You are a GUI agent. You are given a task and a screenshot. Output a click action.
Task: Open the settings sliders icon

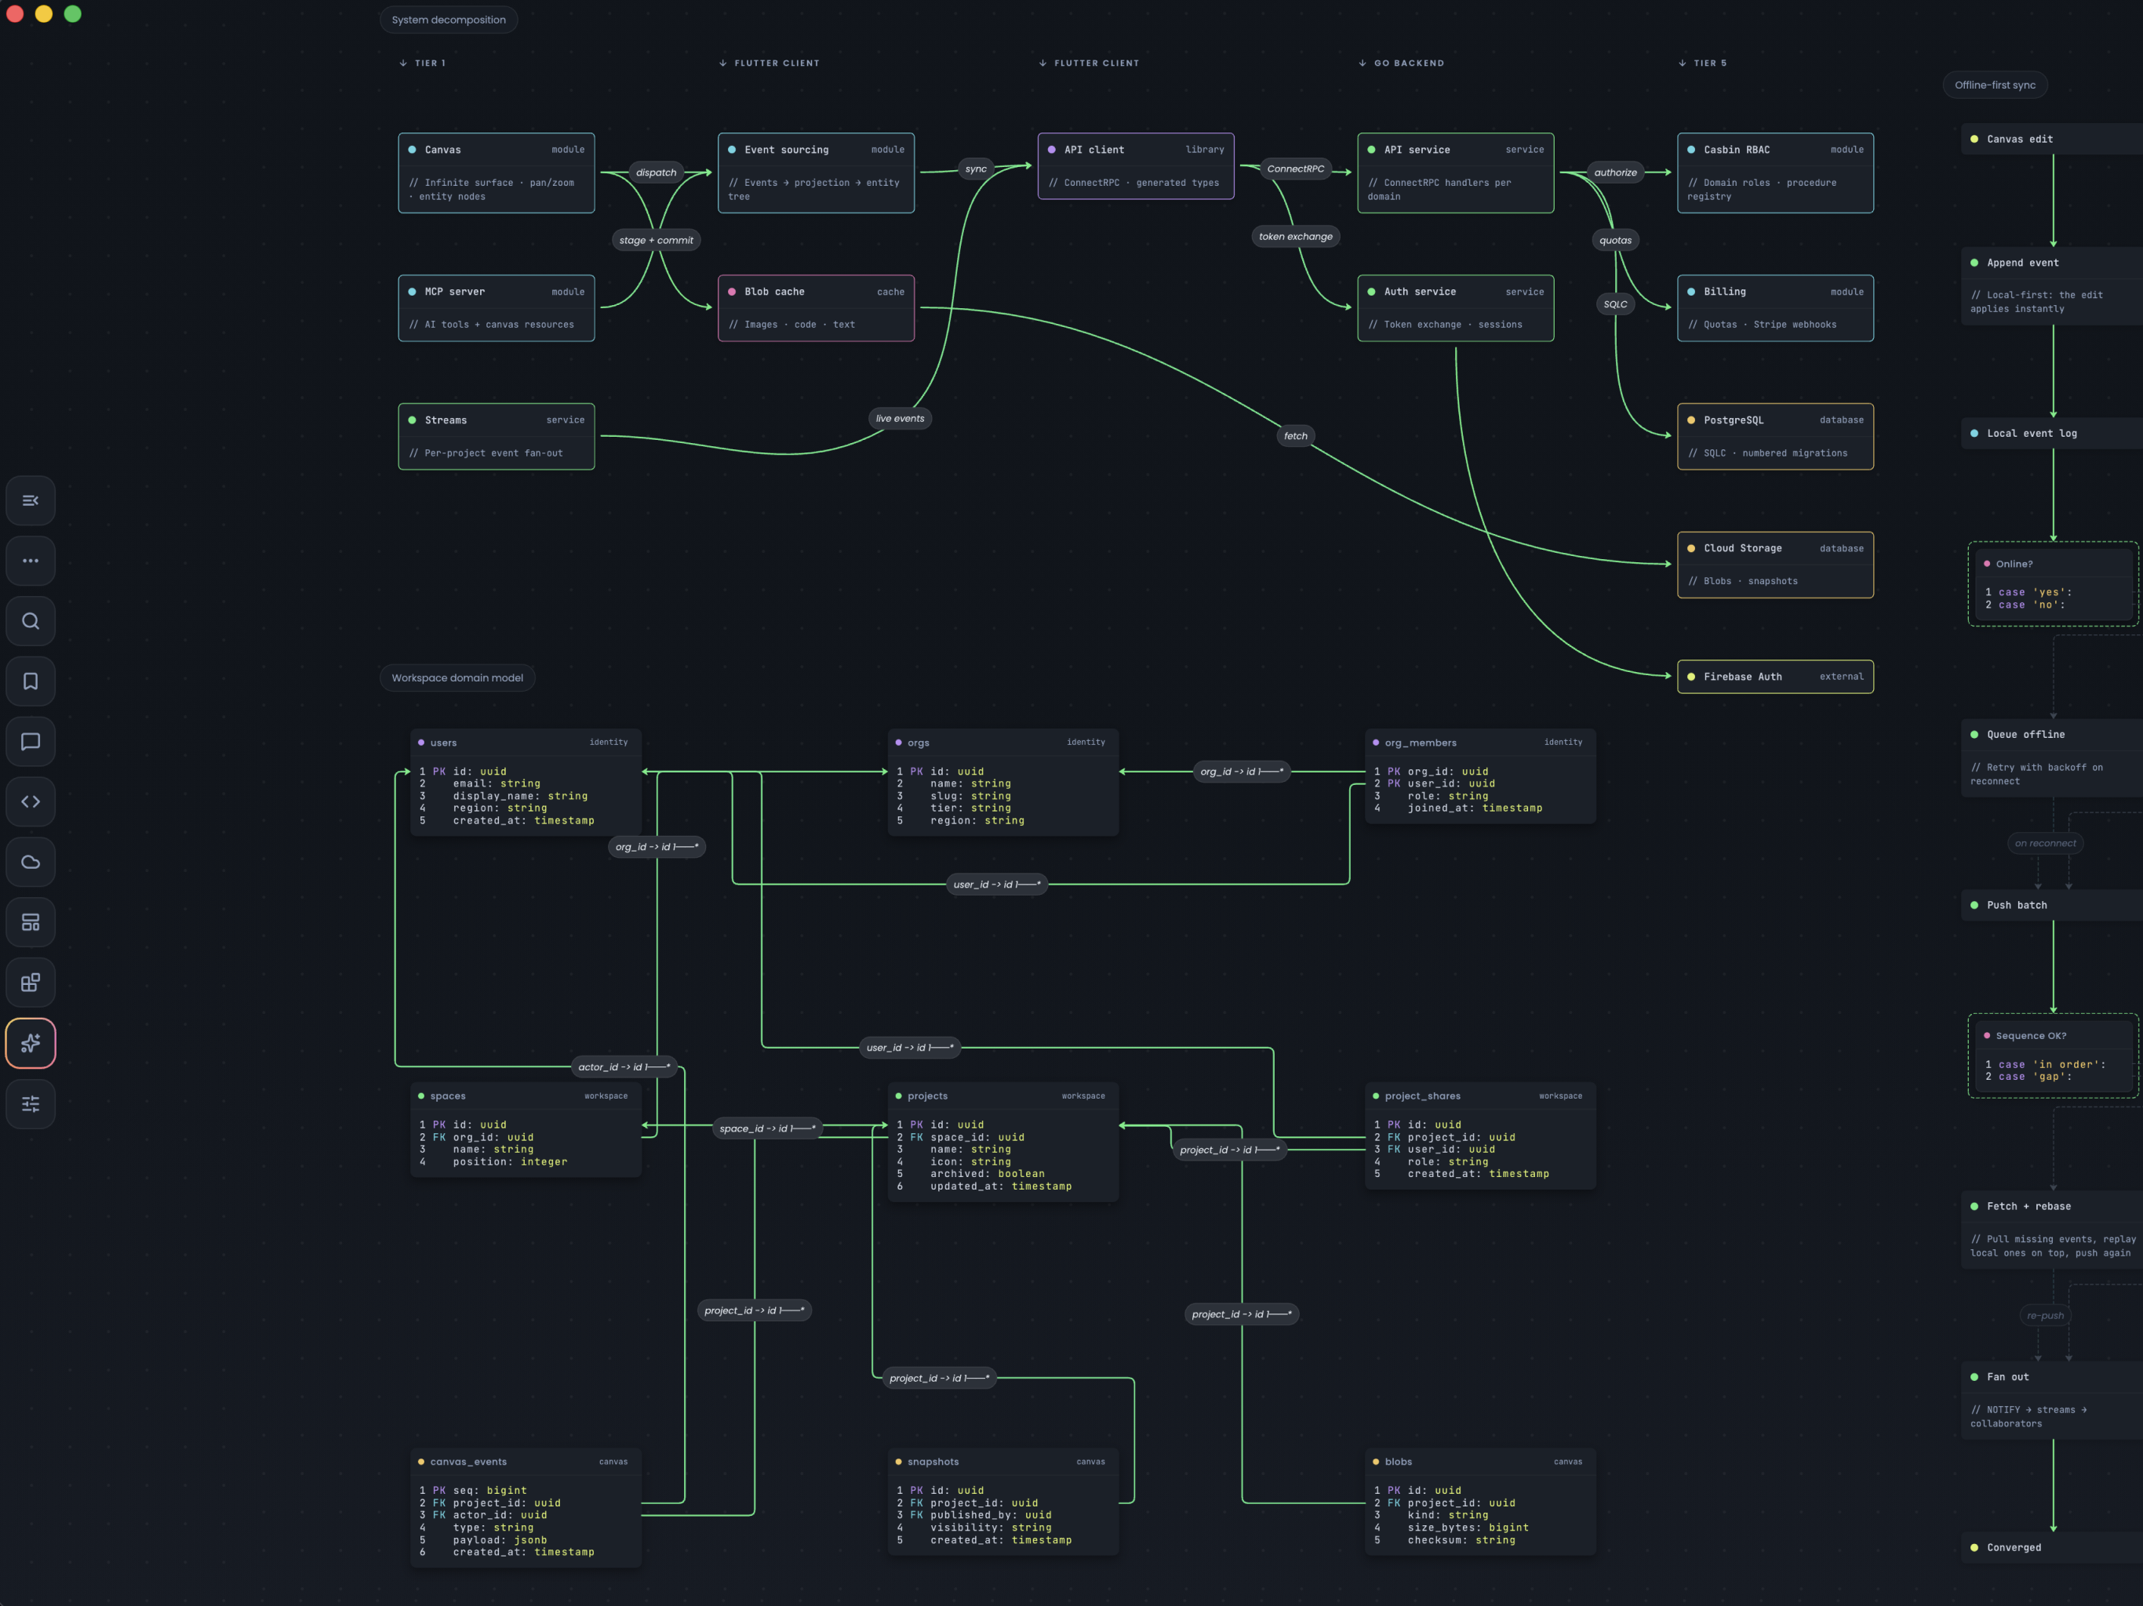[x=30, y=1103]
